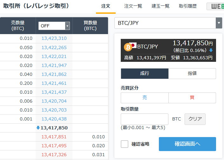Click the WEB logo button at top right

point(215,6)
